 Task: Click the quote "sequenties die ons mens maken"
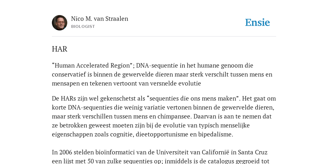[x=194, y=99]
